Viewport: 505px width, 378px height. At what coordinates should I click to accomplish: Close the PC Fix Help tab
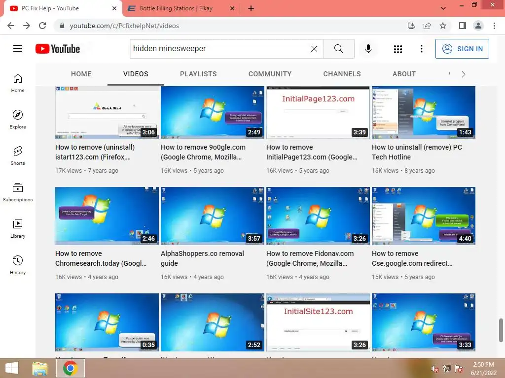pyautogui.click(x=114, y=8)
